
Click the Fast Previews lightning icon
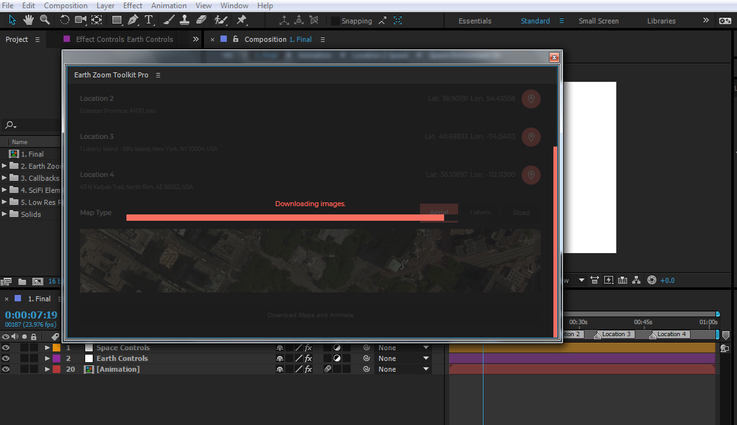pos(609,280)
